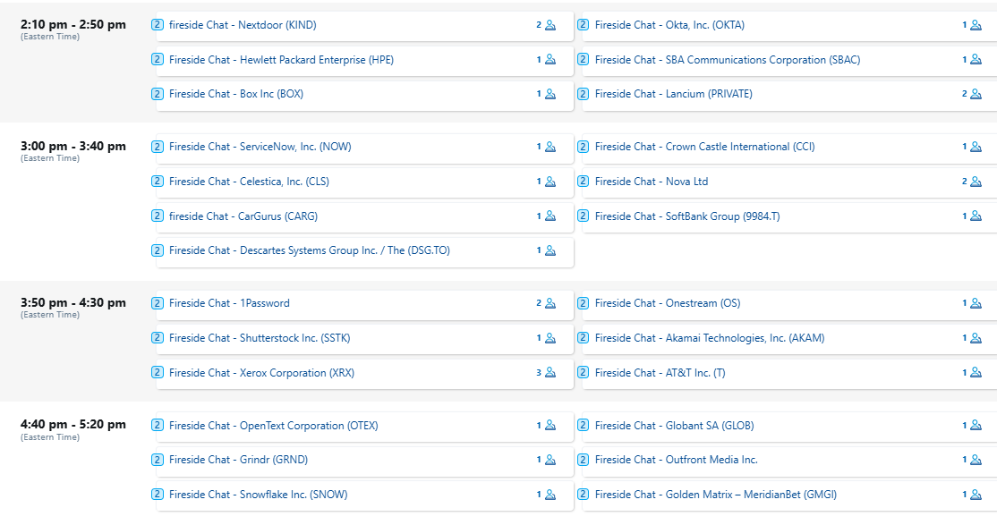Select Fireside Chat - OpenText Corporation (OTEX)
Screen dimensions: 997x525
click(273, 426)
